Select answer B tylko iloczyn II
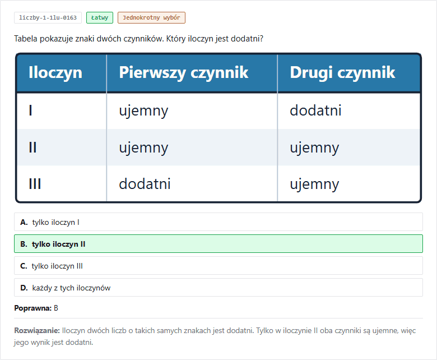The width and height of the screenshot is (437, 360). [218, 244]
